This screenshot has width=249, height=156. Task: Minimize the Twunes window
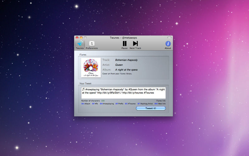(x=81, y=38)
